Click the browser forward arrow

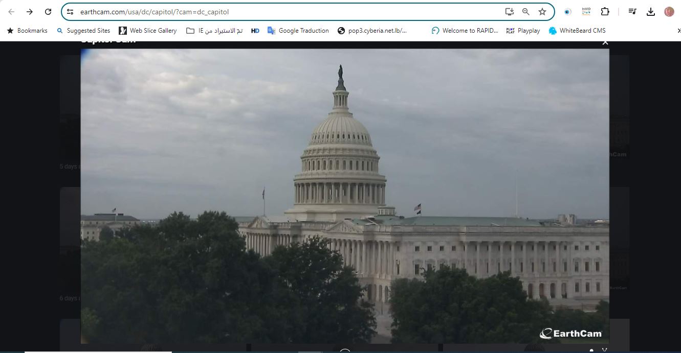click(30, 12)
